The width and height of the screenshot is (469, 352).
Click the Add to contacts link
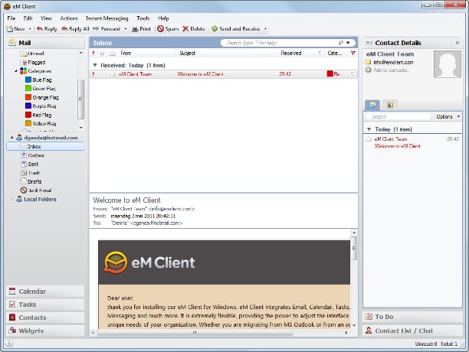point(390,70)
